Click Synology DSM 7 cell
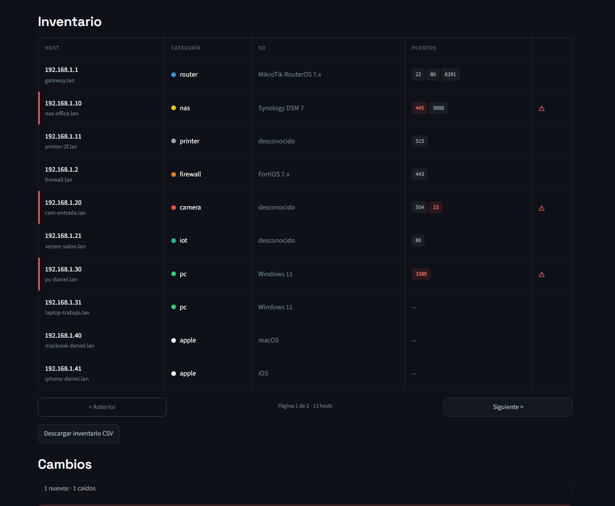Viewport: 615px width, 506px height. click(281, 108)
